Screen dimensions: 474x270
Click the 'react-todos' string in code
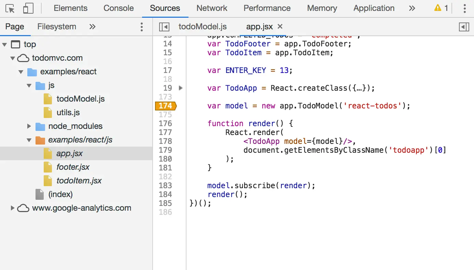click(373, 106)
